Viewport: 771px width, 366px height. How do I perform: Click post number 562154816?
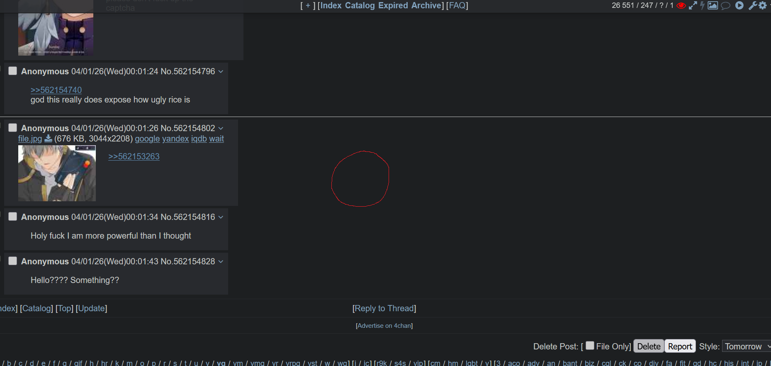point(194,217)
